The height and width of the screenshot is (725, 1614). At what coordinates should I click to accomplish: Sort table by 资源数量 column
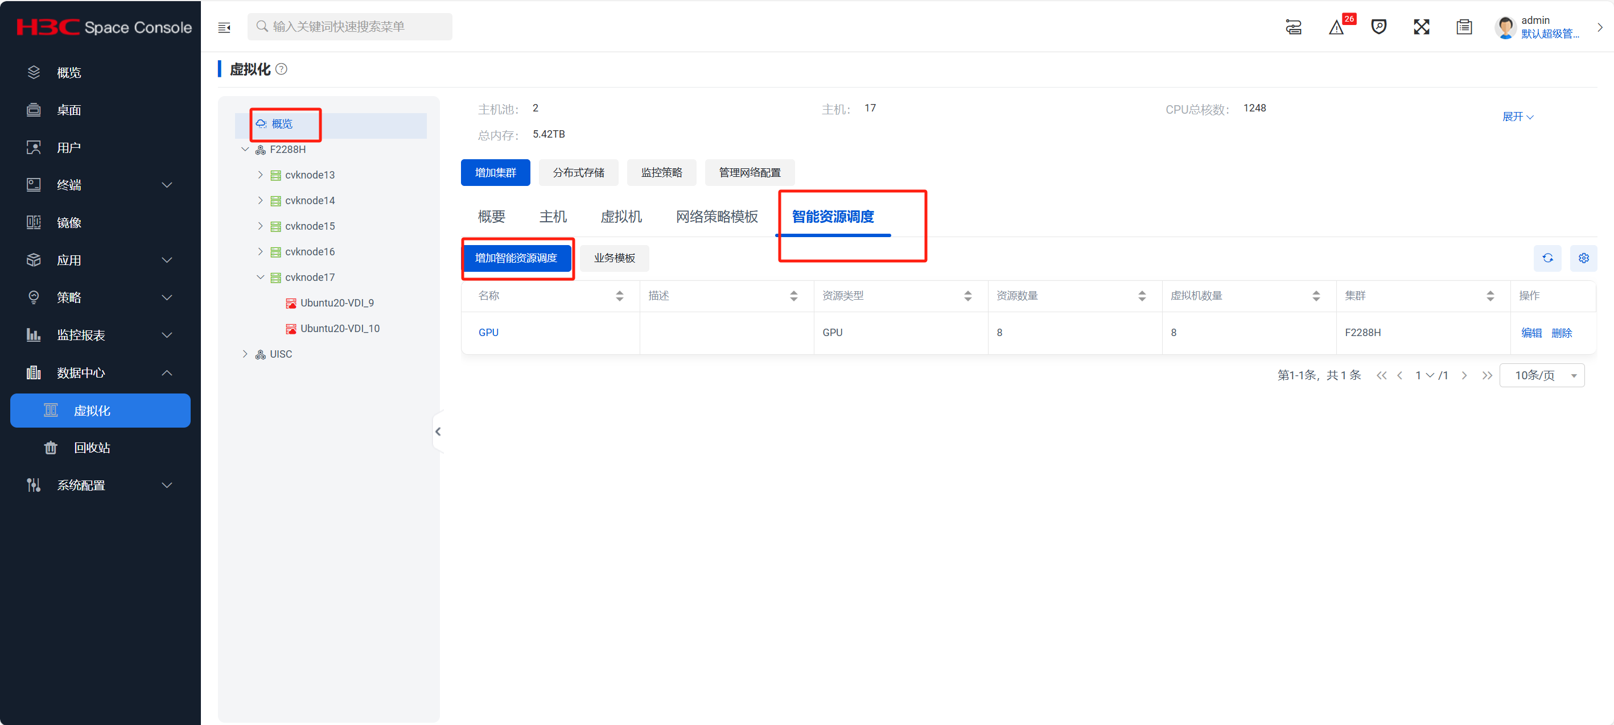coord(1142,296)
